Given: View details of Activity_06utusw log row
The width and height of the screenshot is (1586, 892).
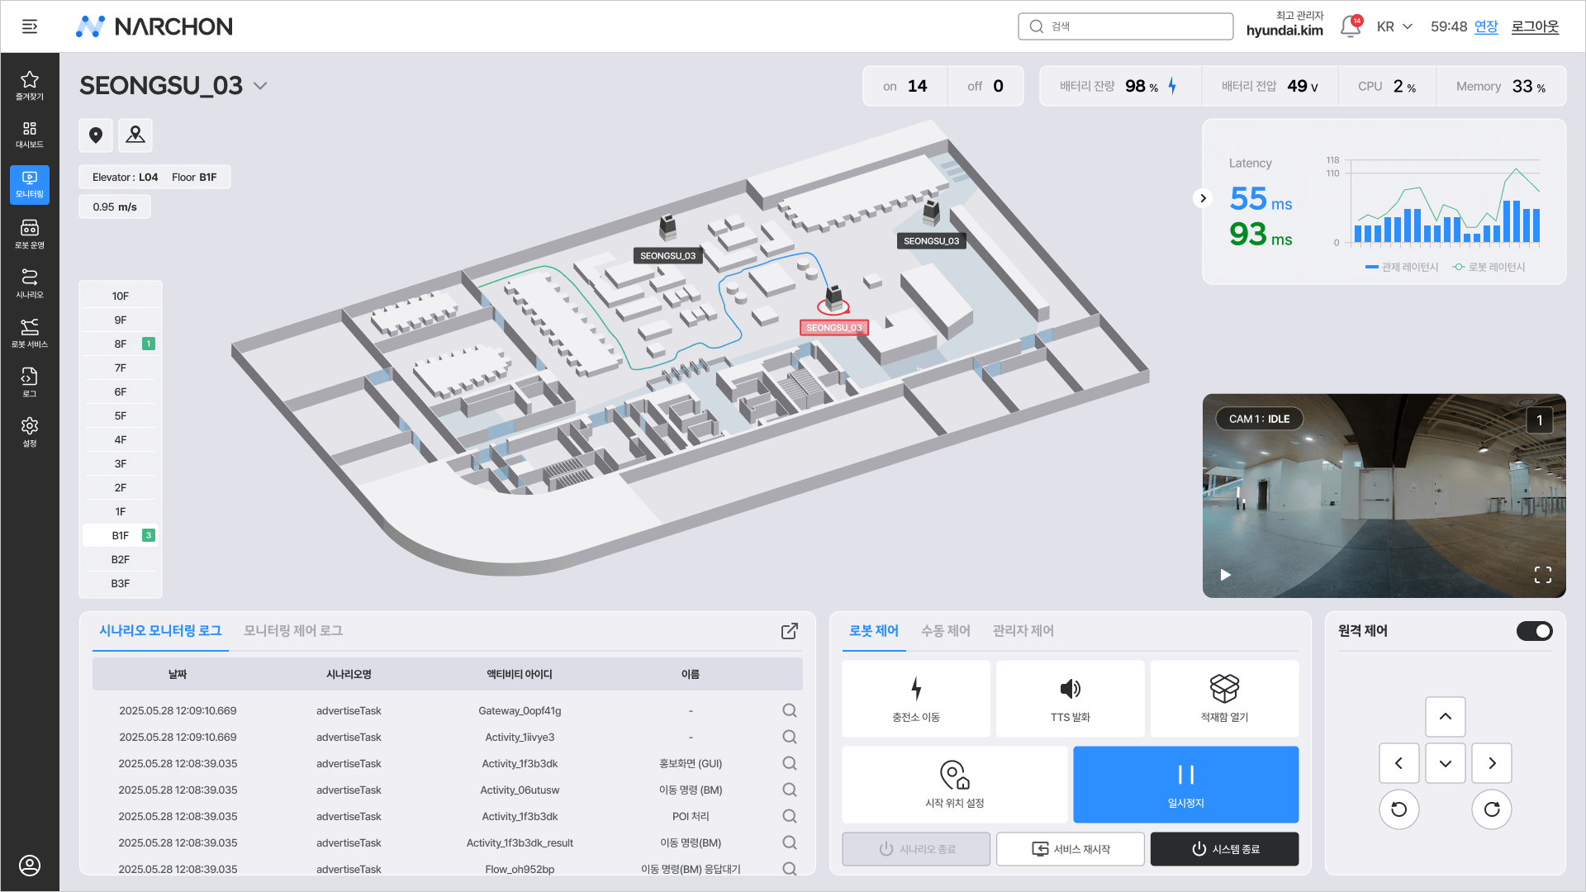Looking at the screenshot, I should 790,790.
